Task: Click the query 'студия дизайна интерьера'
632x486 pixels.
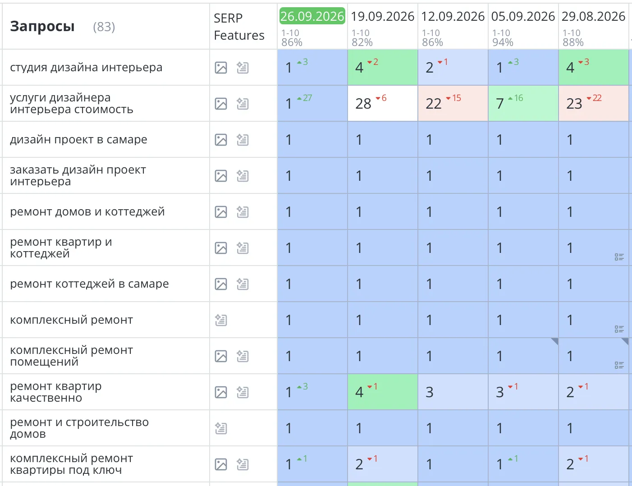Action: tap(86, 68)
